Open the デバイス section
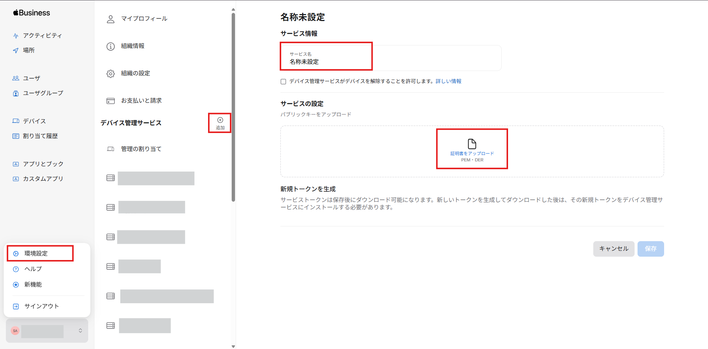Screen dimensions: 708x349 coord(34,121)
